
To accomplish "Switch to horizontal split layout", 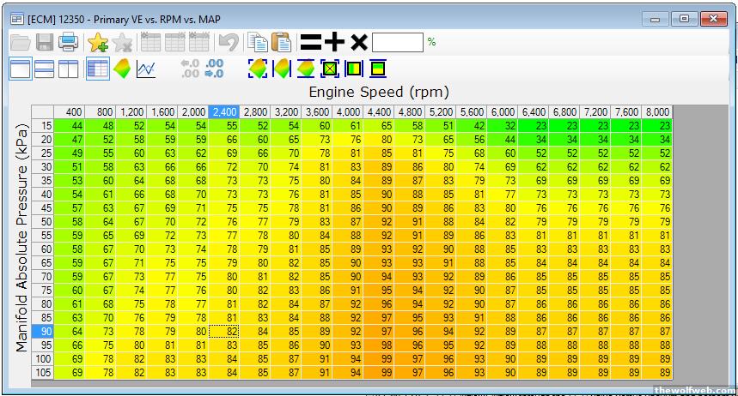I will (45, 69).
